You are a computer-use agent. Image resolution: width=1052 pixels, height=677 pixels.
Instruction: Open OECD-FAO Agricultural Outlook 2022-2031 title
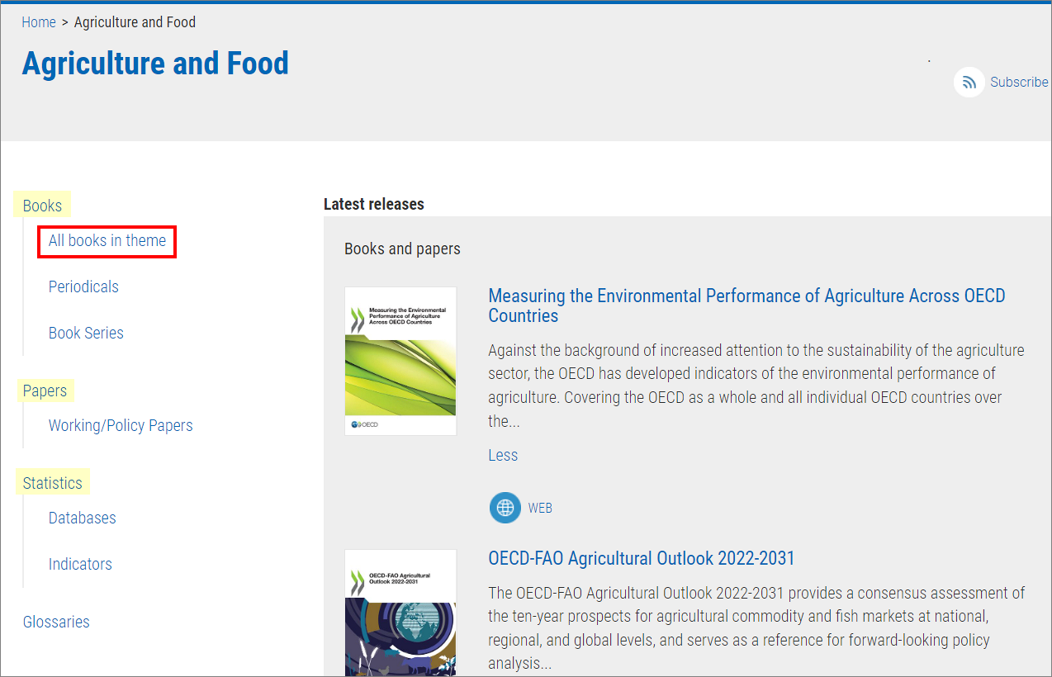(642, 559)
